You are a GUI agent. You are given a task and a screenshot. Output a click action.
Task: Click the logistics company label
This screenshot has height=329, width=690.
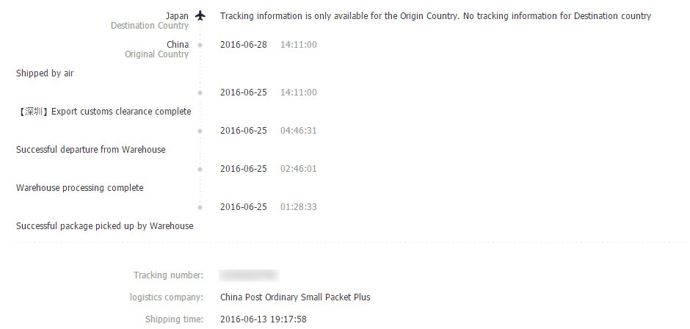[x=166, y=297]
